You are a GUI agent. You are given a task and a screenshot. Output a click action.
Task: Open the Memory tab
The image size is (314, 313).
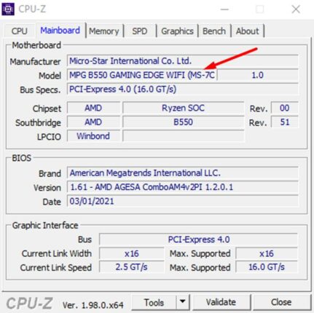click(104, 31)
